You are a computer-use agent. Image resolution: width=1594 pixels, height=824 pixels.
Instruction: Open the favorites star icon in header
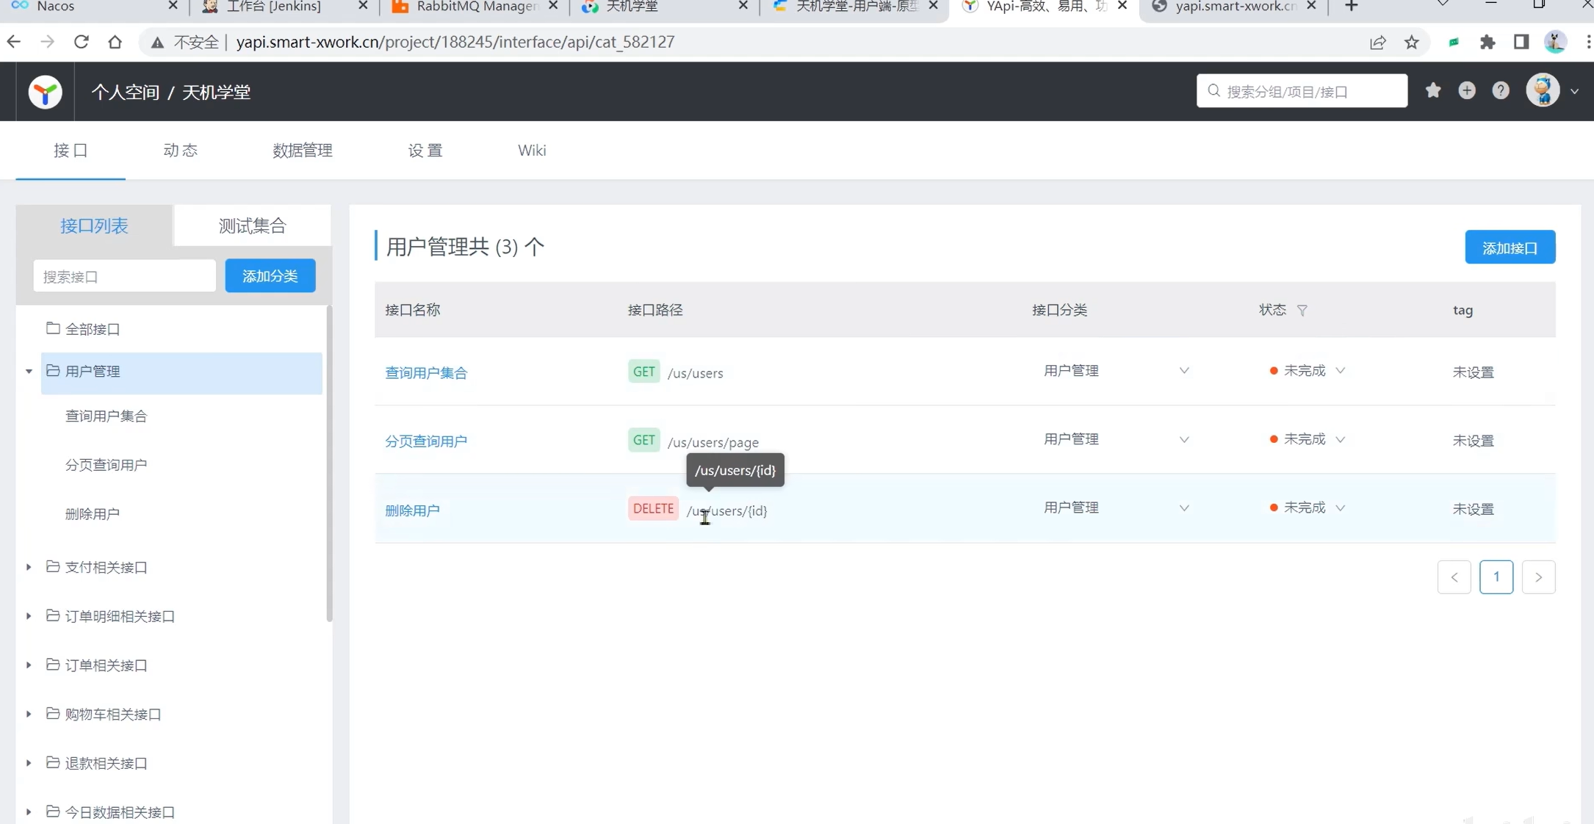pyautogui.click(x=1432, y=91)
